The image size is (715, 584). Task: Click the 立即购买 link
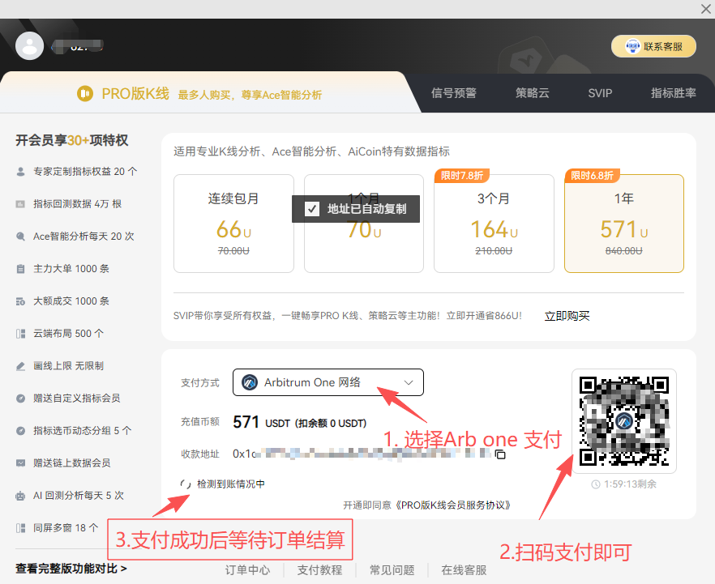click(x=567, y=317)
